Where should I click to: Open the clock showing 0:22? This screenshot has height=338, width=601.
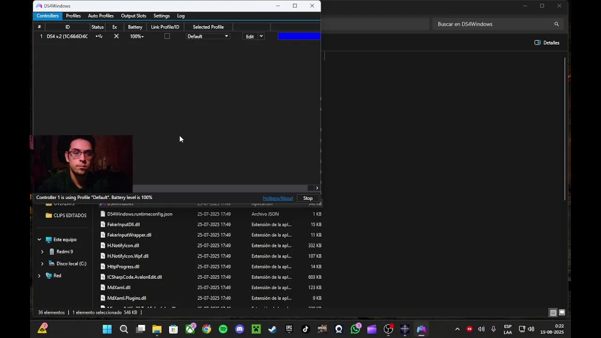tap(552, 329)
